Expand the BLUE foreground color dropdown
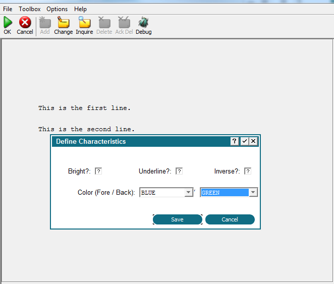The height and width of the screenshot is (284, 334). [189, 193]
